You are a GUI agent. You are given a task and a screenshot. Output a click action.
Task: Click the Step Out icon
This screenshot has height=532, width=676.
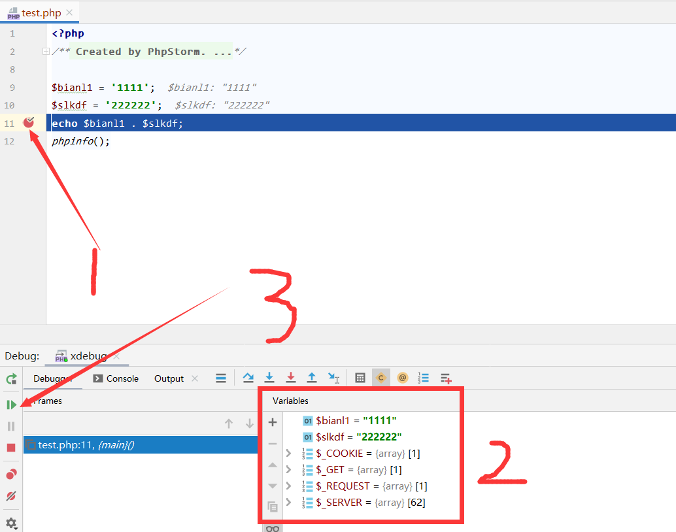point(313,378)
